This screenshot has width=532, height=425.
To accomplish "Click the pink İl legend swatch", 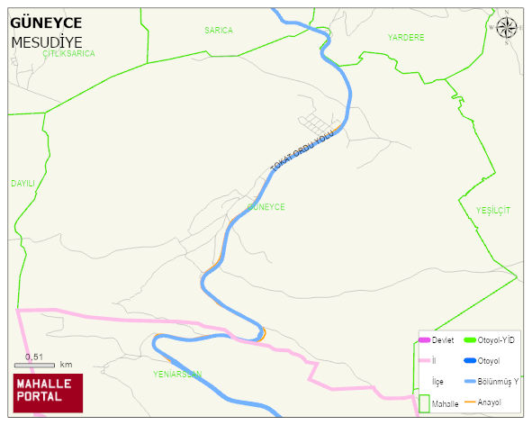I will coord(425,360).
